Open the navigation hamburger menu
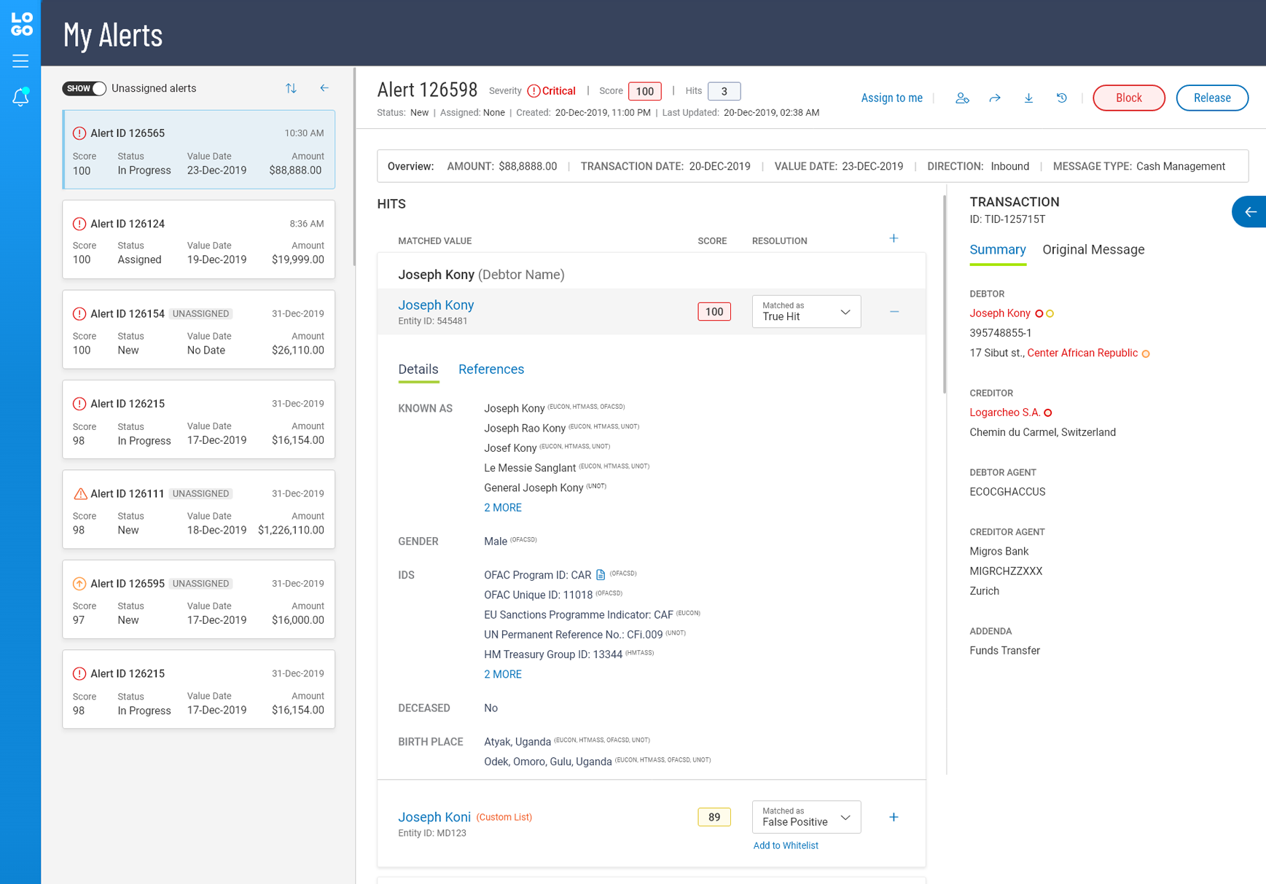The width and height of the screenshot is (1266, 884). tap(20, 61)
